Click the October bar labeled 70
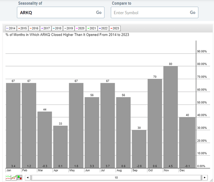 point(155,124)
